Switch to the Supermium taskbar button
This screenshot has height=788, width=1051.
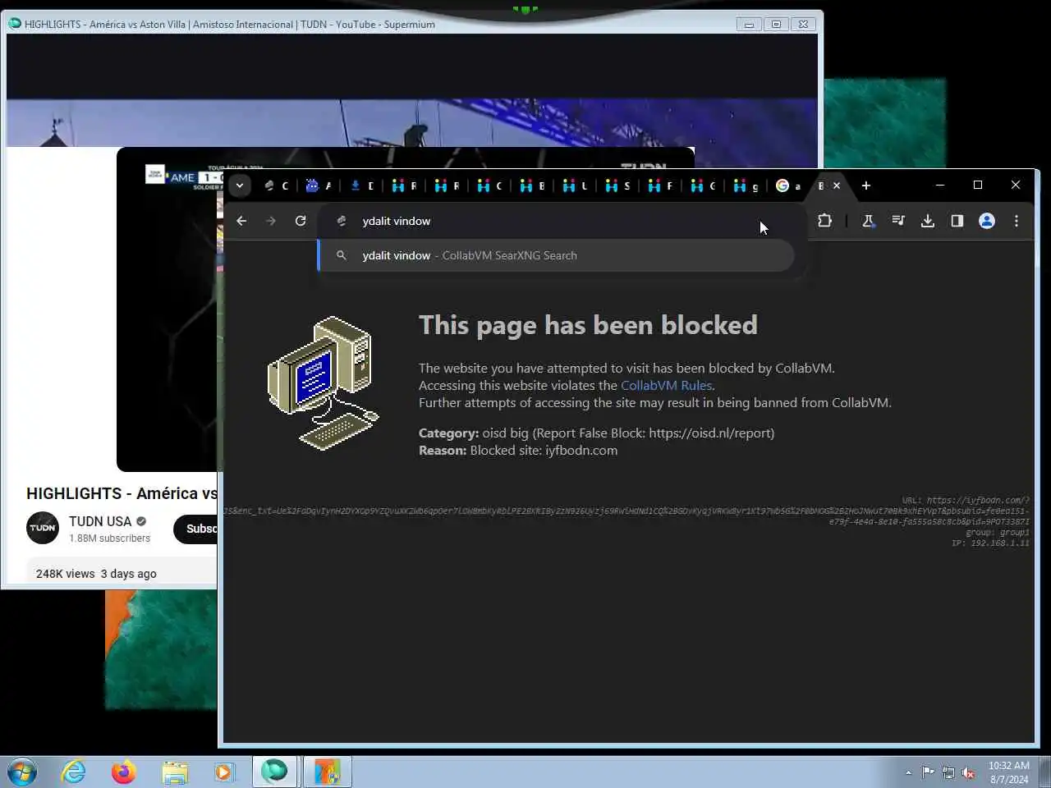point(275,772)
